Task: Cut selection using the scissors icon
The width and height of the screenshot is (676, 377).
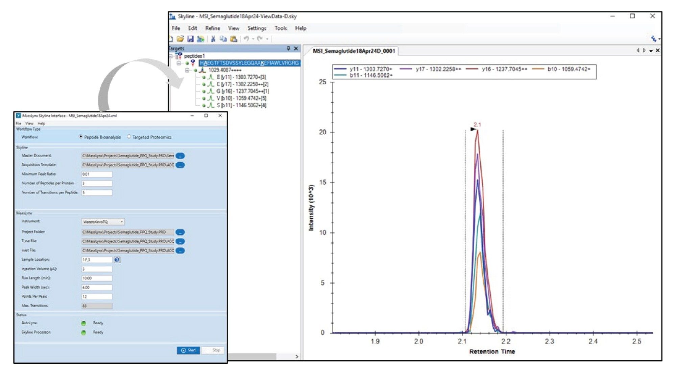Action: 213,39
